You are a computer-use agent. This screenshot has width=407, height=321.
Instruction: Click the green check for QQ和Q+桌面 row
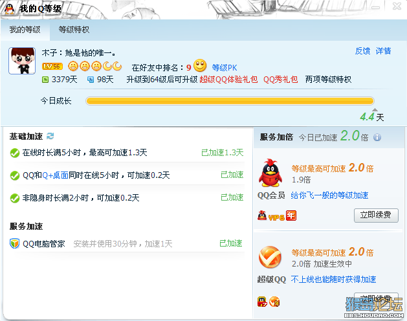(x=15, y=175)
